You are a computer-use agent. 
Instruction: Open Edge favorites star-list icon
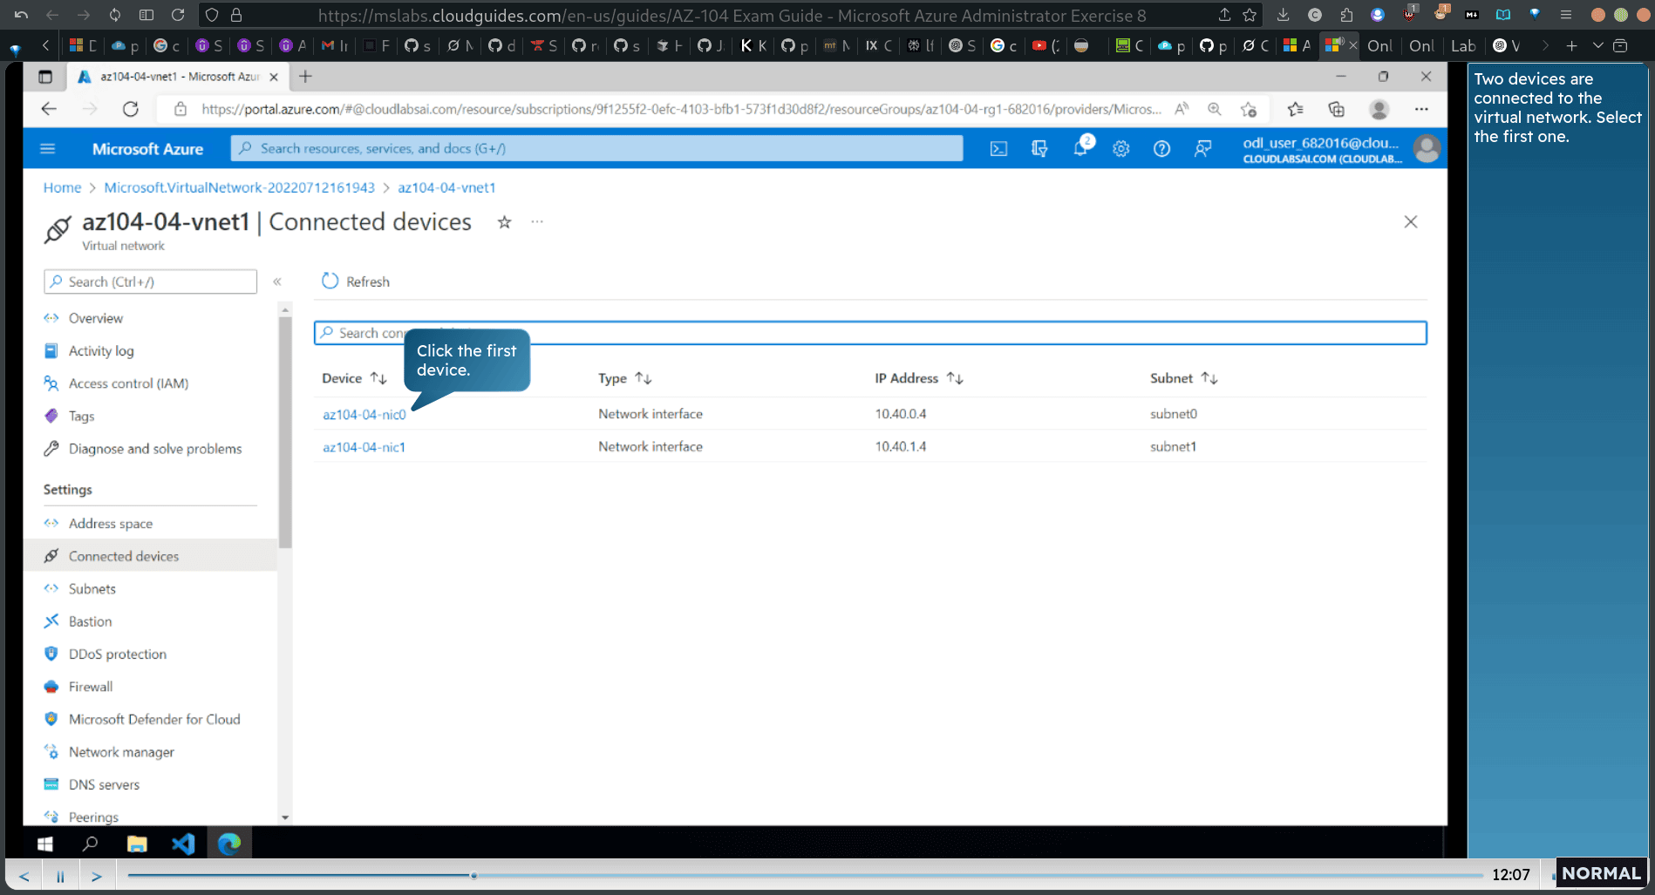[x=1296, y=109]
